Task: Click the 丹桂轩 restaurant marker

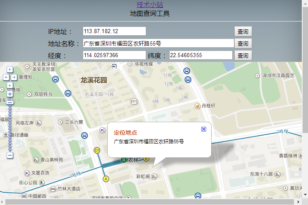Action: point(197,106)
